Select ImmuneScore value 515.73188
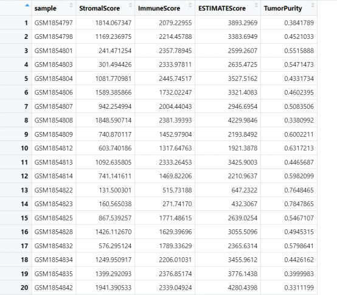 click(177, 190)
